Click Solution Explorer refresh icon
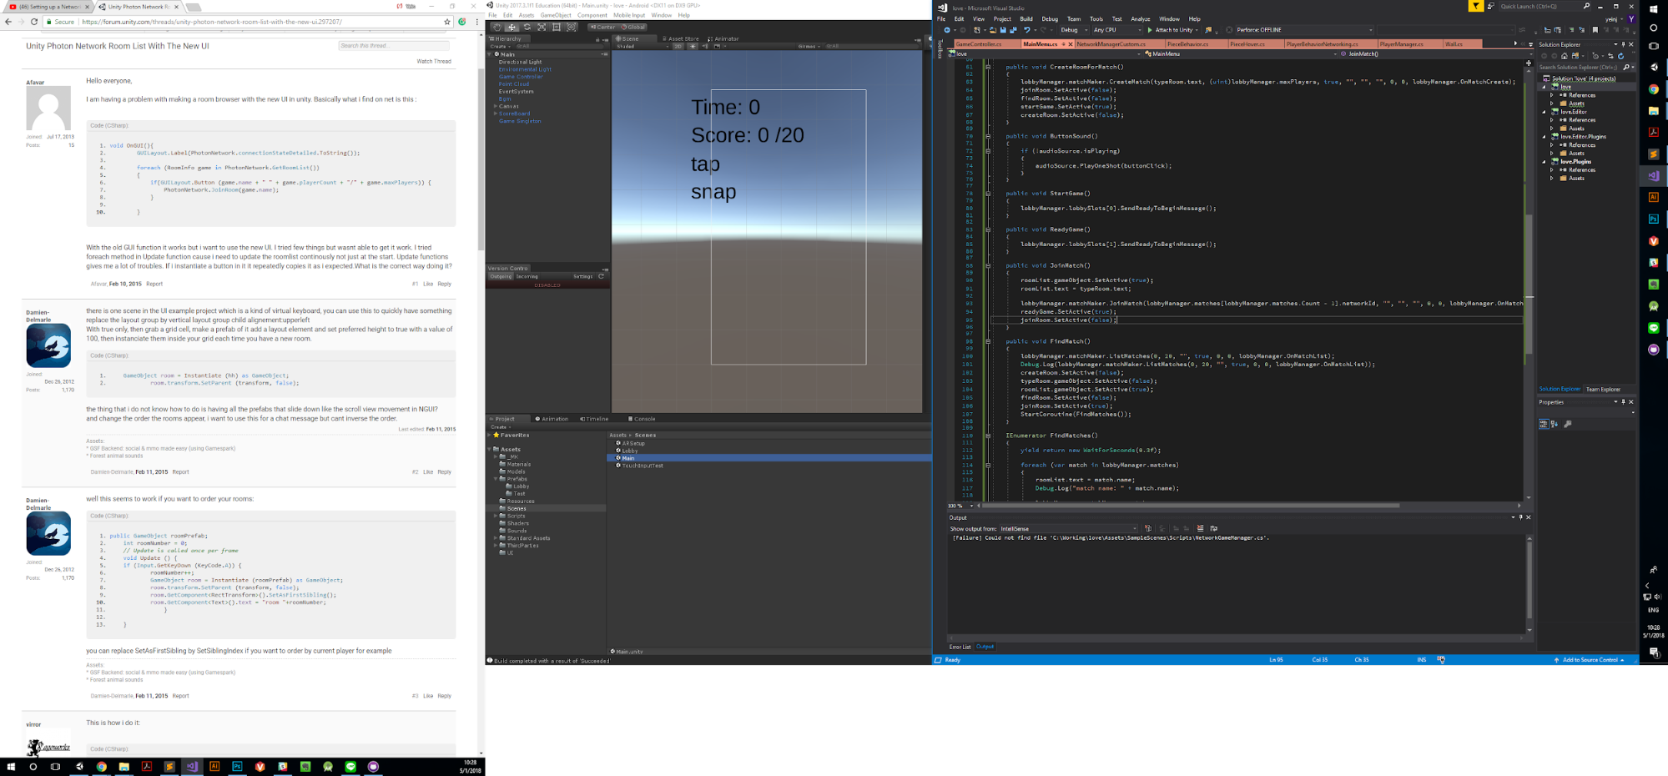 click(x=1620, y=56)
